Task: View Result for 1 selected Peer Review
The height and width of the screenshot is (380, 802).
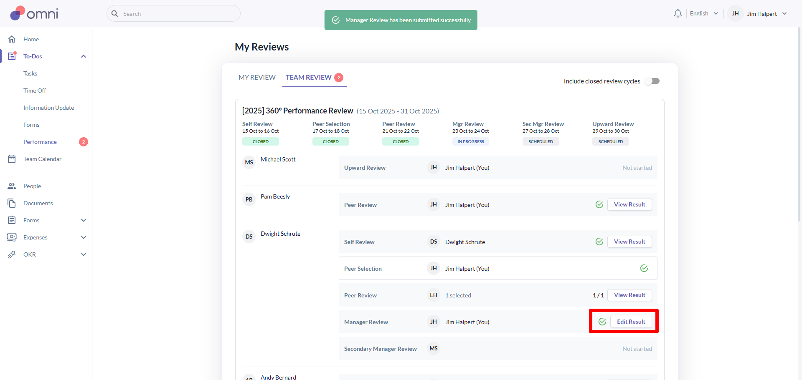Action: [x=629, y=295]
